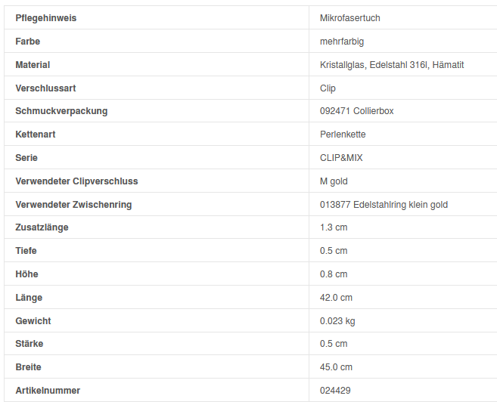Screen dimensions: 497x402
Task: Click the 092471 Collierbox value
Action: 356,111
